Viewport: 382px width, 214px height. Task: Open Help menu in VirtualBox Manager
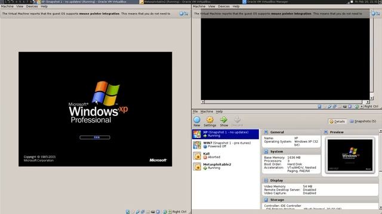[219, 111]
